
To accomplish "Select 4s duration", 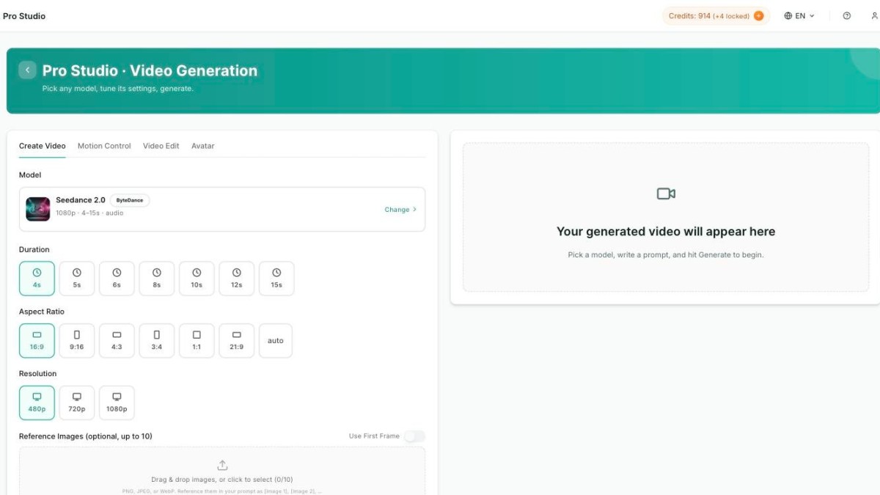I will 37,279.
